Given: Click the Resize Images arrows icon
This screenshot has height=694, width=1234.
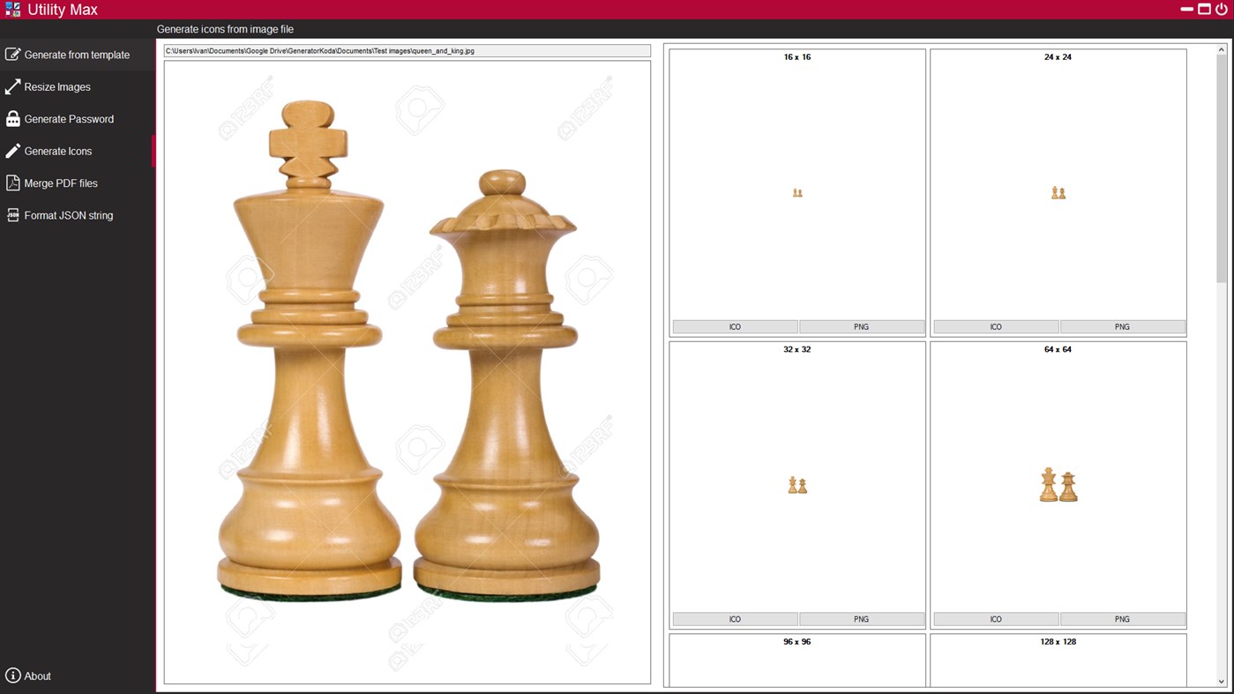Looking at the screenshot, I should 12,86.
